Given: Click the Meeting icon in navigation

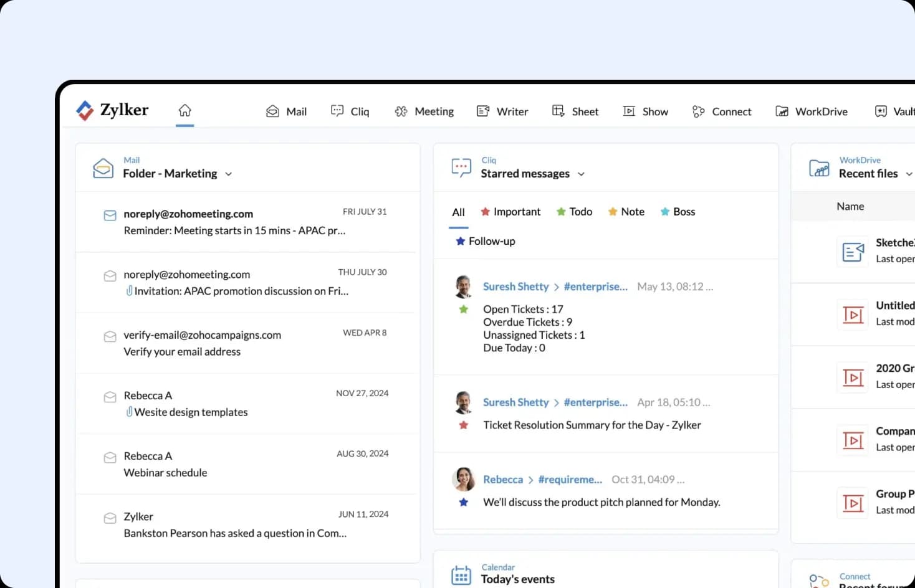Looking at the screenshot, I should click(401, 111).
